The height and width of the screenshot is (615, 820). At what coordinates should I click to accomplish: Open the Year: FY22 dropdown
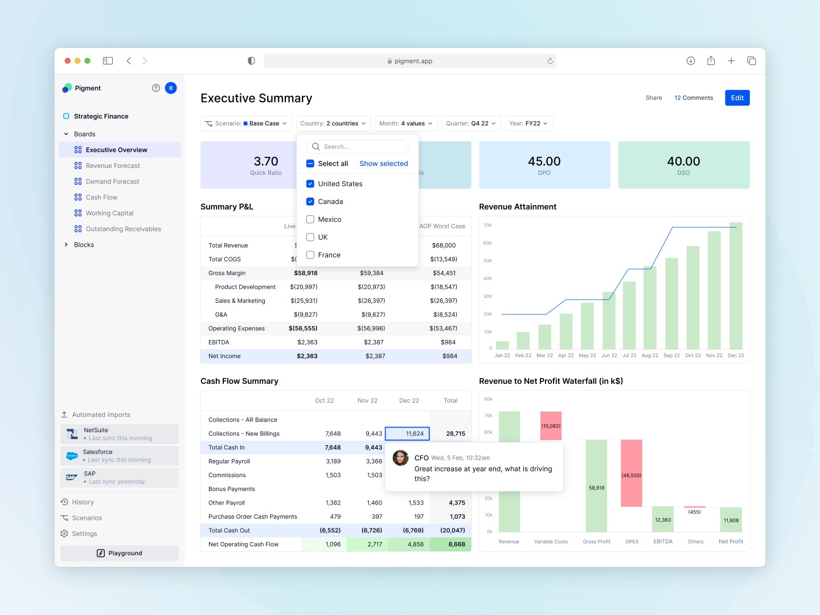click(x=528, y=123)
